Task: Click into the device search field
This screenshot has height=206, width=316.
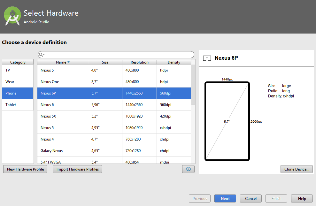Action: 116,55
